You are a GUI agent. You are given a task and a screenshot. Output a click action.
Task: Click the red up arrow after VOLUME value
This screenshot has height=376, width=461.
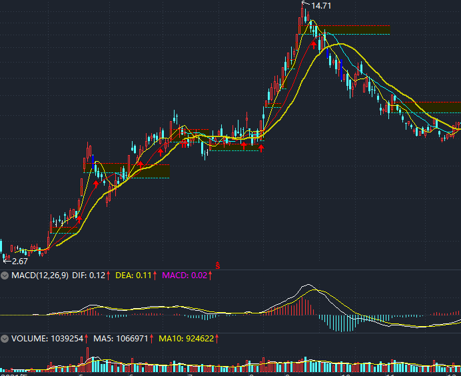coord(87,339)
